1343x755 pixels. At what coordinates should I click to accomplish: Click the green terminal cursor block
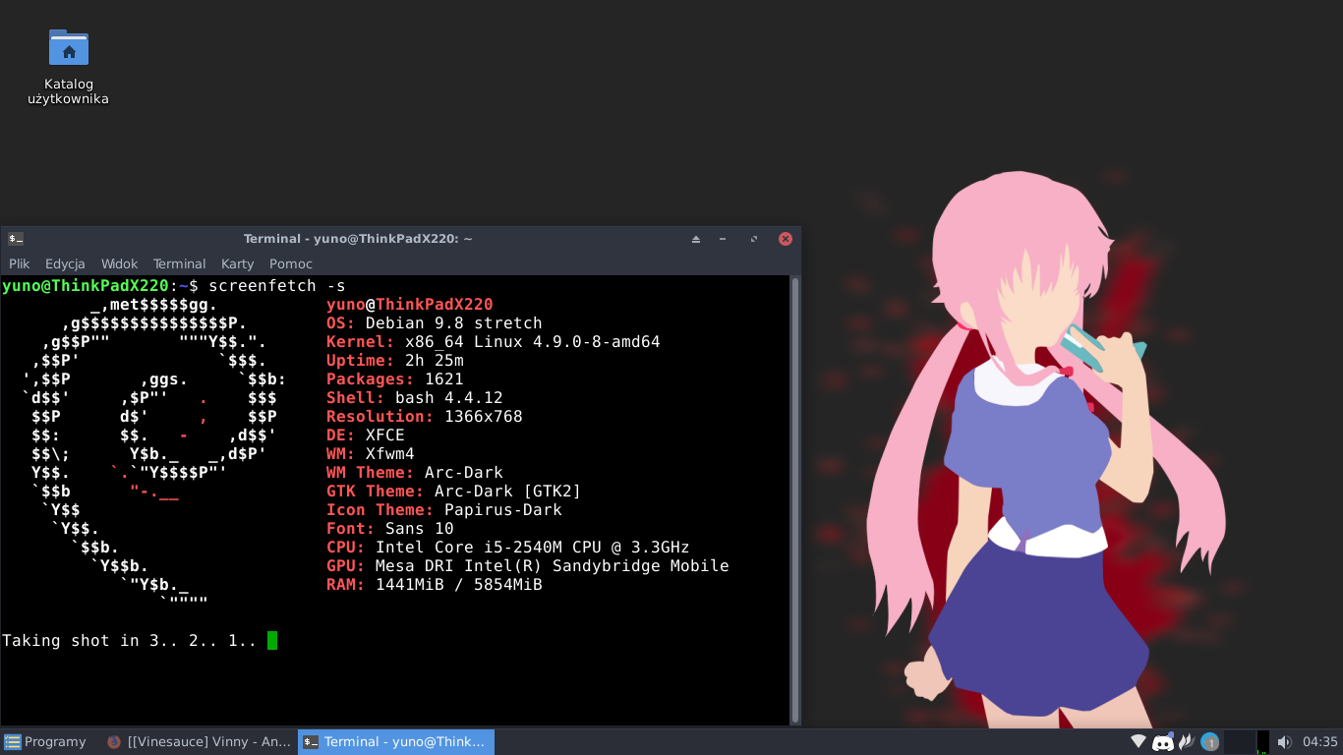272,641
